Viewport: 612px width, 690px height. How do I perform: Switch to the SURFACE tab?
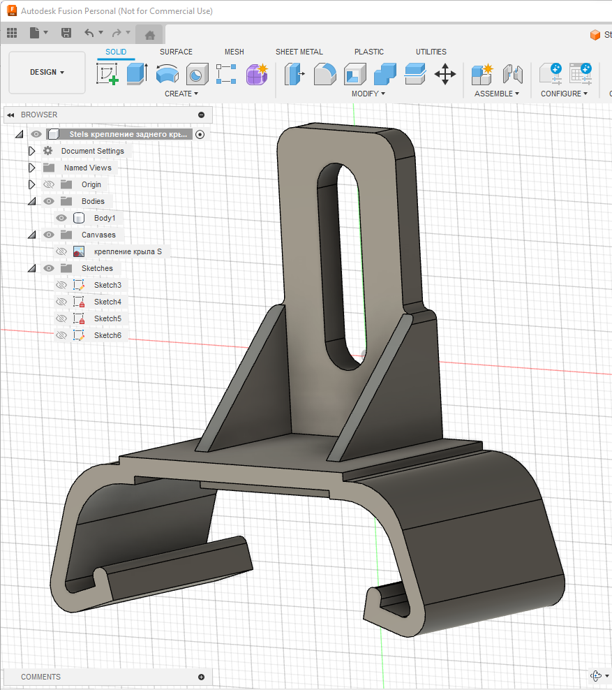(176, 52)
